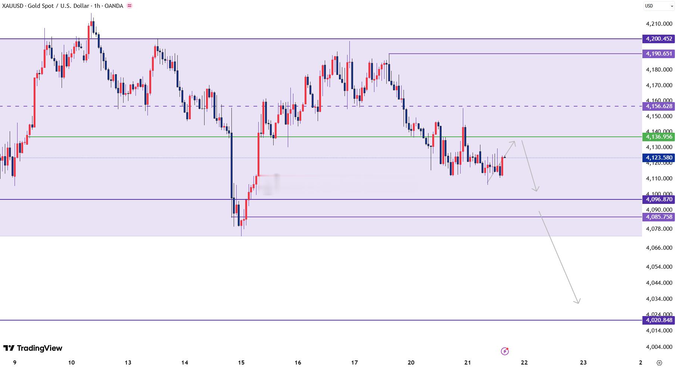Click the date label 10 on time axis
This screenshot has width=676, height=369.
point(71,363)
